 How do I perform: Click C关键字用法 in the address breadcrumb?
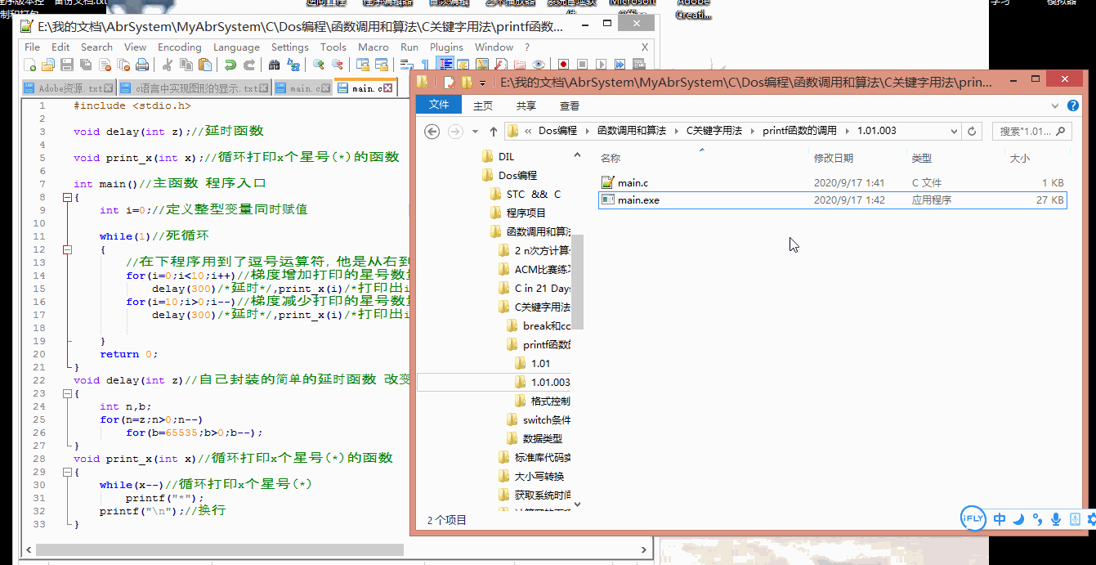(714, 131)
